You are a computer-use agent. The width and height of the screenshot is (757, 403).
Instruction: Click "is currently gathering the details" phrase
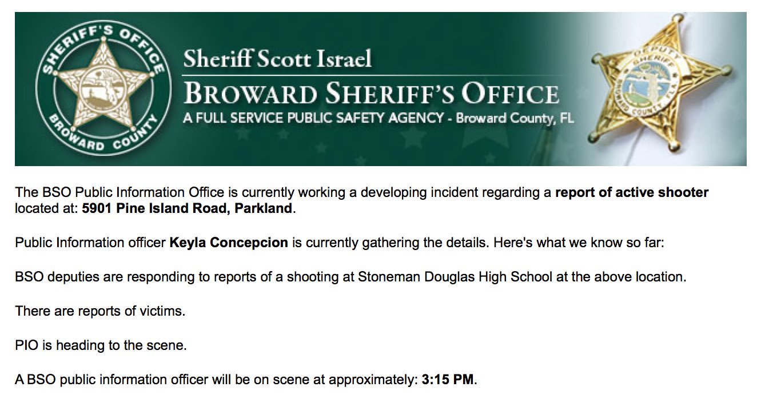pos(388,242)
